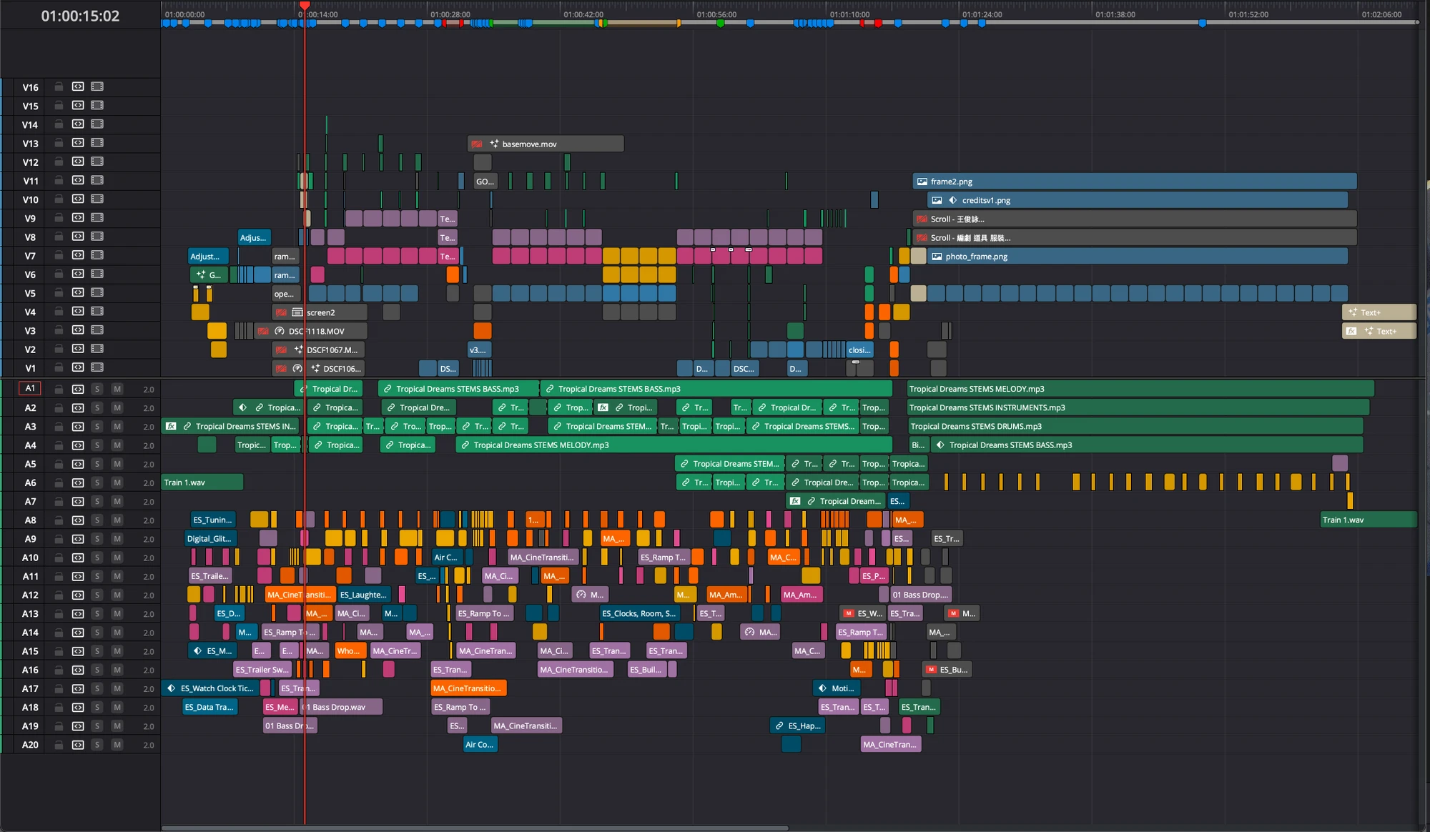Click the red playhead marker on the timeline ruler
1430x832 pixels.
pyautogui.click(x=305, y=6)
